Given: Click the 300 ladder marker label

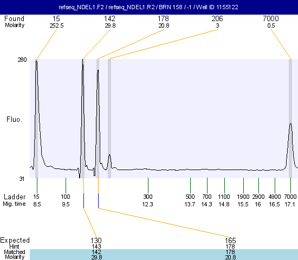Looking at the screenshot, I should 148,197.
